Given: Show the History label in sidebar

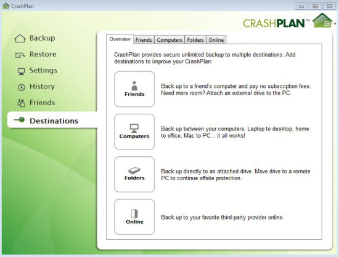Looking at the screenshot, I should (42, 87).
